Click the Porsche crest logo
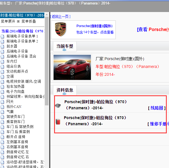The image size is (169, 168). (61, 29)
